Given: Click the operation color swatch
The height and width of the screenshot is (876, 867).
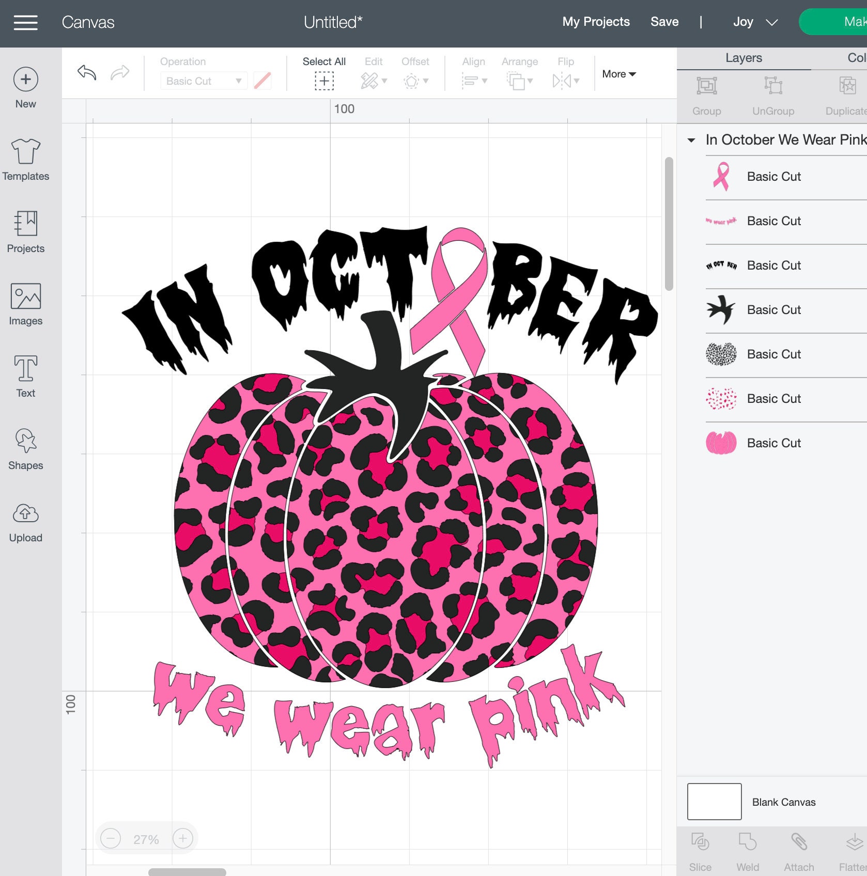Looking at the screenshot, I should coord(262,81).
